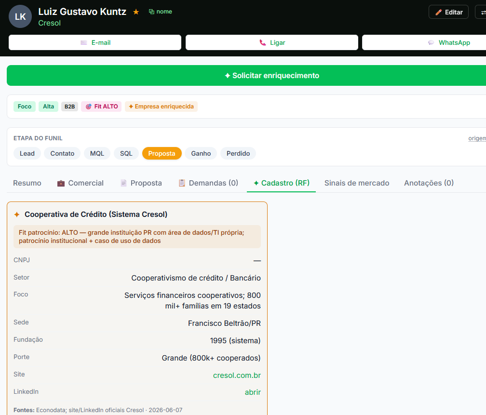Click the swap arrows button beside Editar

[482, 12]
